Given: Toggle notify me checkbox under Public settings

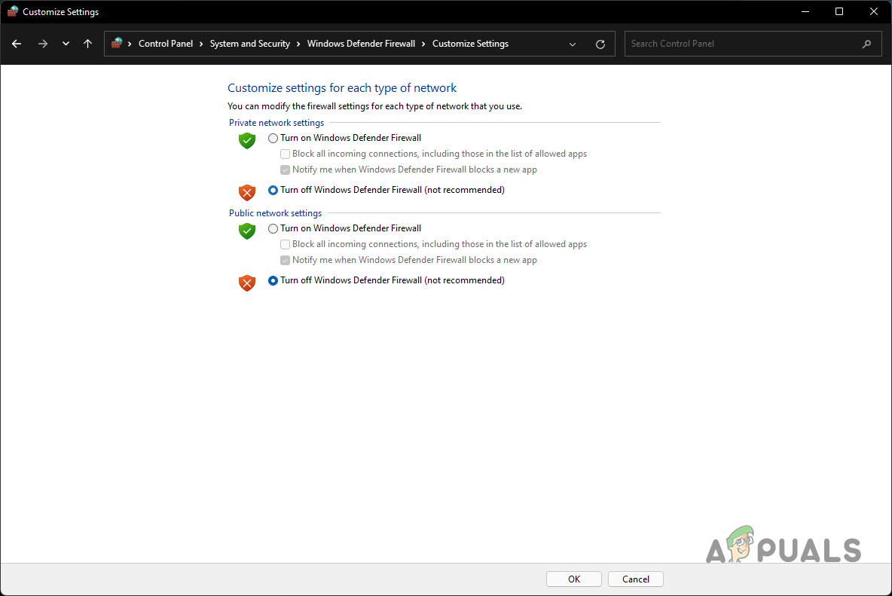Looking at the screenshot, I should (x=285, y=261).
